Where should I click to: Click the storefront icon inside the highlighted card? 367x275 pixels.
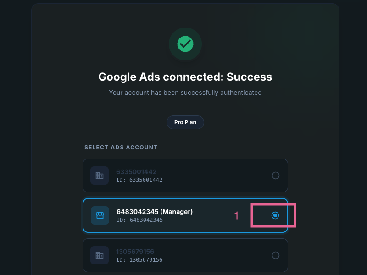tap(100, 215)
